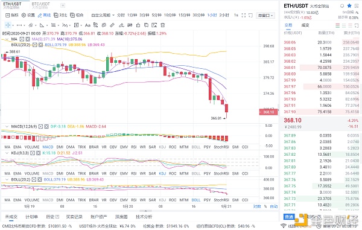Viewport: 362px width, 230px height.
Task: Open triangle shape tool dropdown arrow
Action: coord(47,25)
